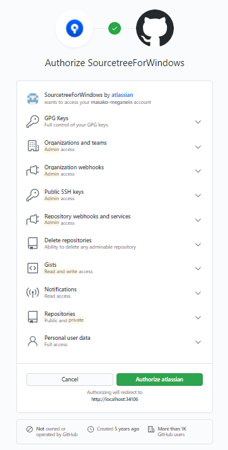Click the Organization webhooks plug icon

coord(33,171)
